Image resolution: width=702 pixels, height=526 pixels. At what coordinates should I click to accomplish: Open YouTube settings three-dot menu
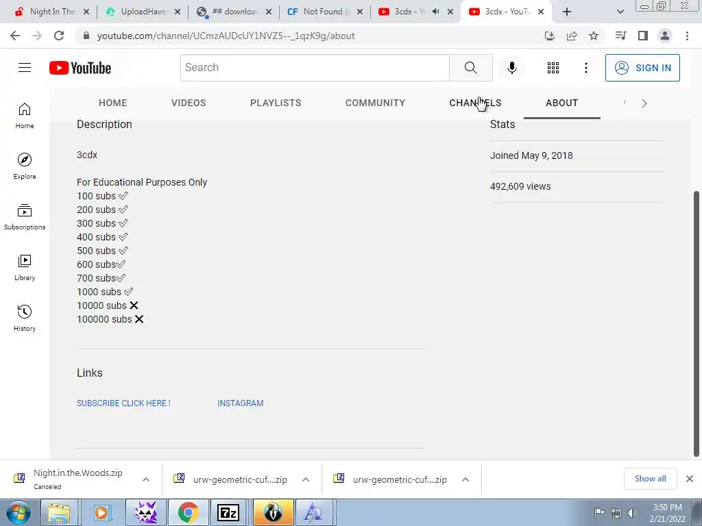[585, 68]
